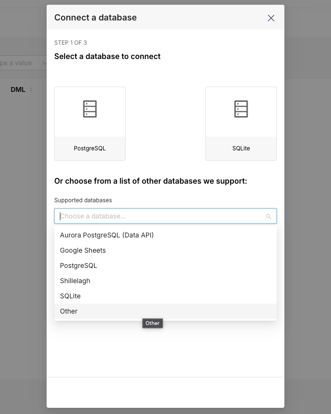
Task: Select Google Sheets from the list
Action: (83, 250)
